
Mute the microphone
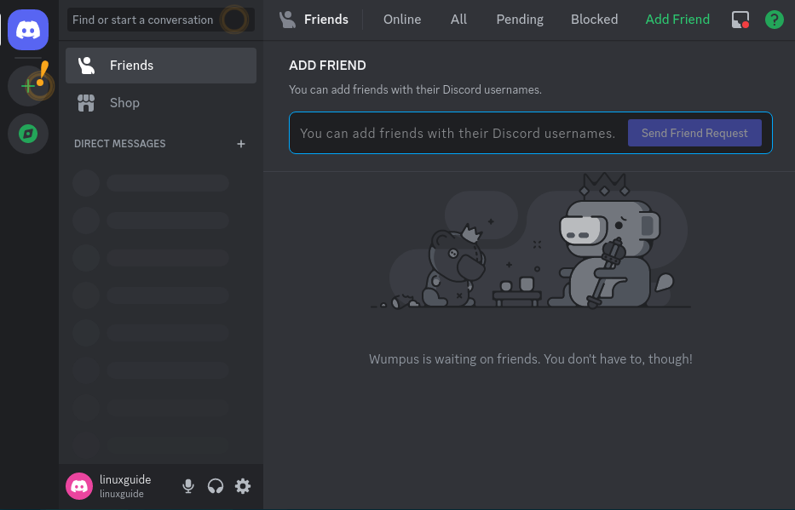(x=188, y=486)
